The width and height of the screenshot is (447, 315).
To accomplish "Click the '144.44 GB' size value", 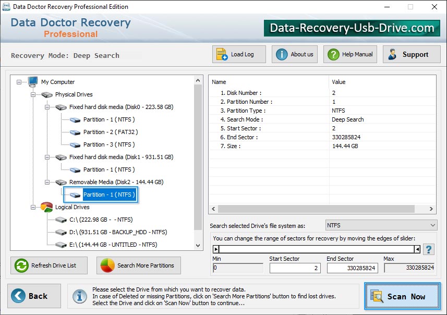I will click(345, 146).
